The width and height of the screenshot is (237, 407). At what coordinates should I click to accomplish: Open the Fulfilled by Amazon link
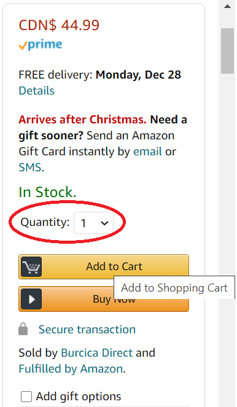pos(71,369)
